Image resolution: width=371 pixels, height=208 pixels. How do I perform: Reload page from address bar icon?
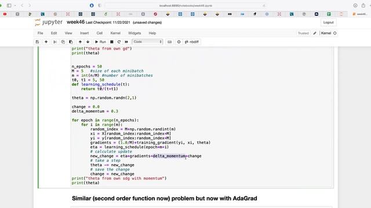pyautogui.click(x=264, y=6)
